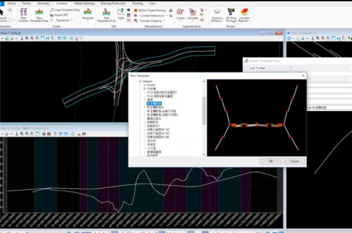Click the New Corridor tool
Viewport: 352px width, 233px height.
click(24, 15)
